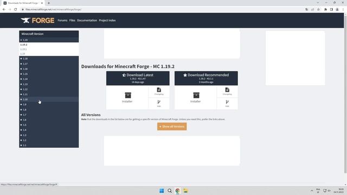Go back with browser back arrow
This screenshot has width=347, height=195.
point(4,10)
